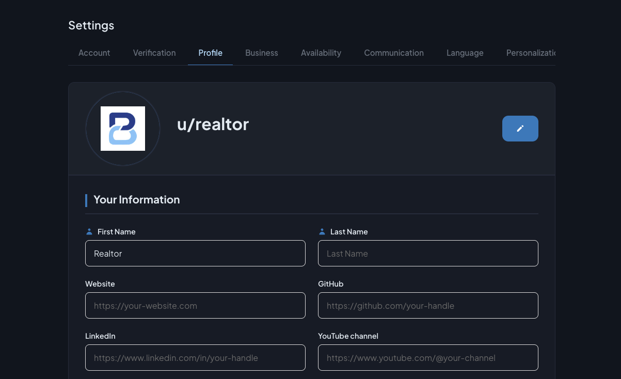Open the Availability tab

tap(321, 53)
